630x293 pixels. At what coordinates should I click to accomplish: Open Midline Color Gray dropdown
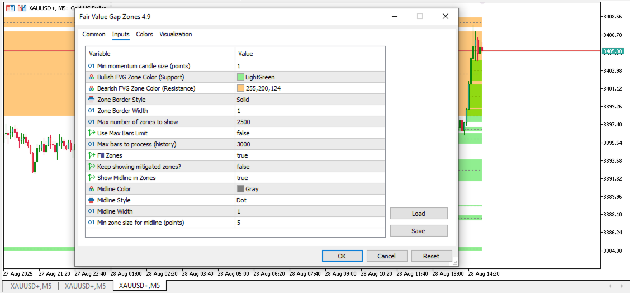pos(310,189)
